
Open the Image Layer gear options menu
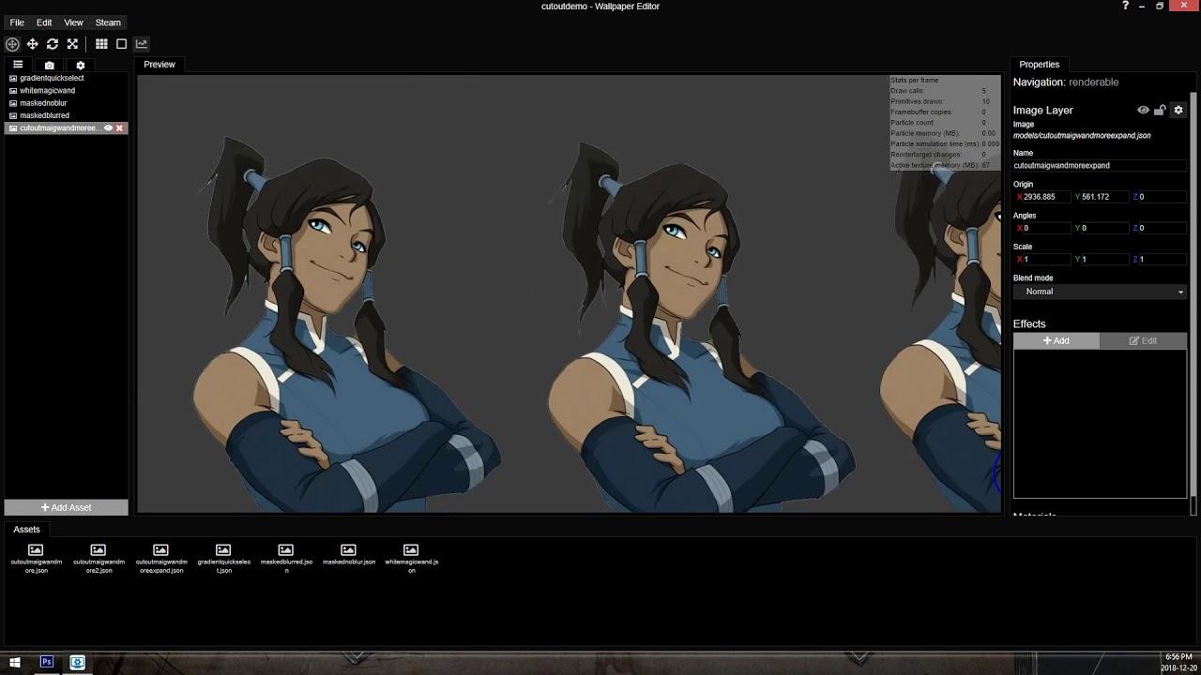[1178, 111]
